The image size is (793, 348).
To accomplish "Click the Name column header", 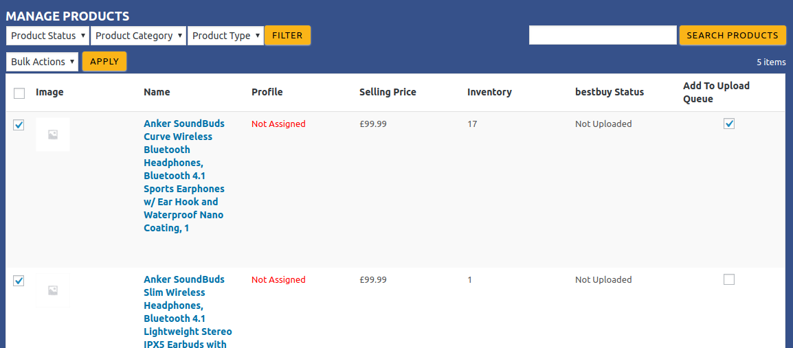I will click(x=157, y=92).
